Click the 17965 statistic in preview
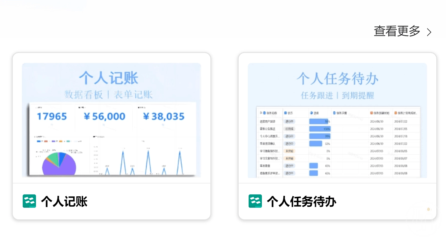This screenshot has width=446, height=241. 52,116
